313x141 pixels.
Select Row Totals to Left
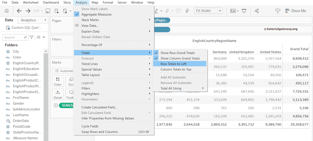pos(173,64)
